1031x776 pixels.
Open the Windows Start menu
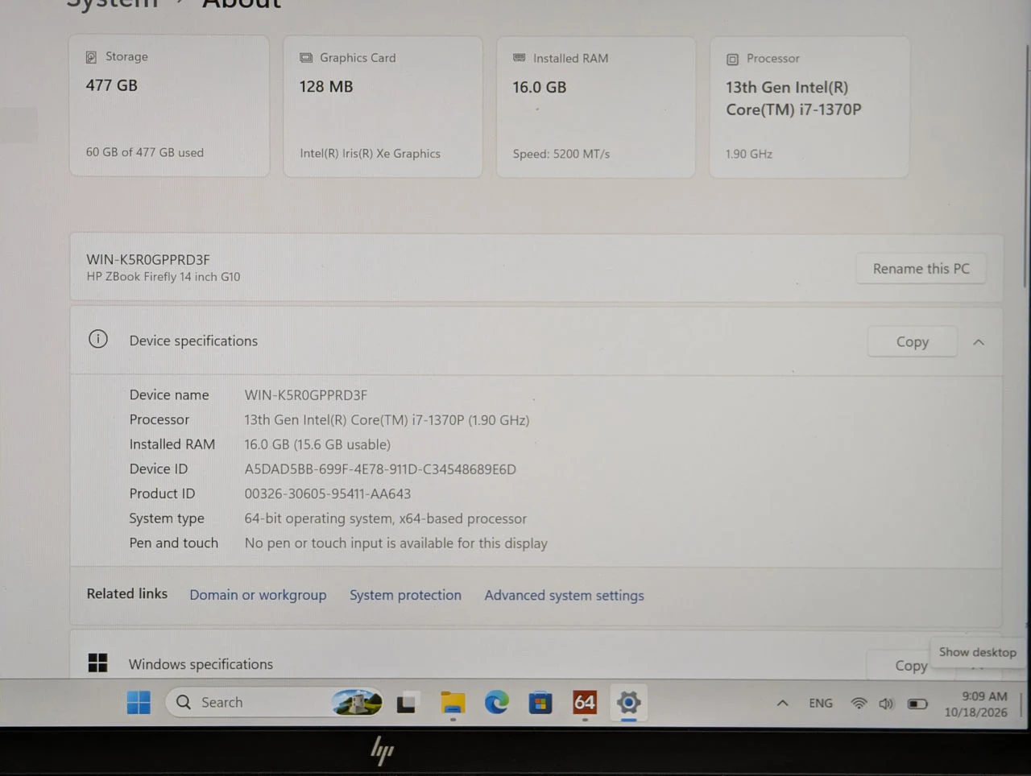tap(139, 703)
